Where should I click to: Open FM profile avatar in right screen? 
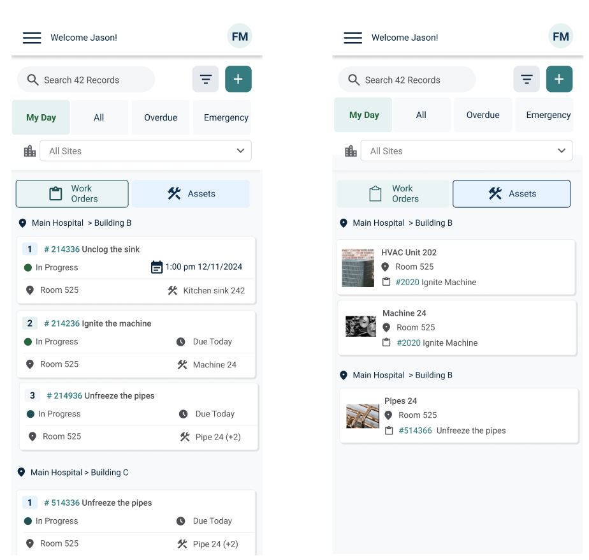[560, 36]
